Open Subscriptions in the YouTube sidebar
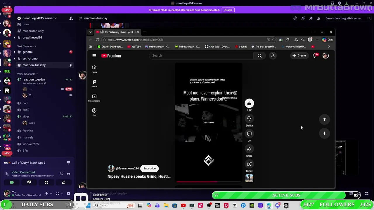 pyautogui.click(x=94, y=98)
